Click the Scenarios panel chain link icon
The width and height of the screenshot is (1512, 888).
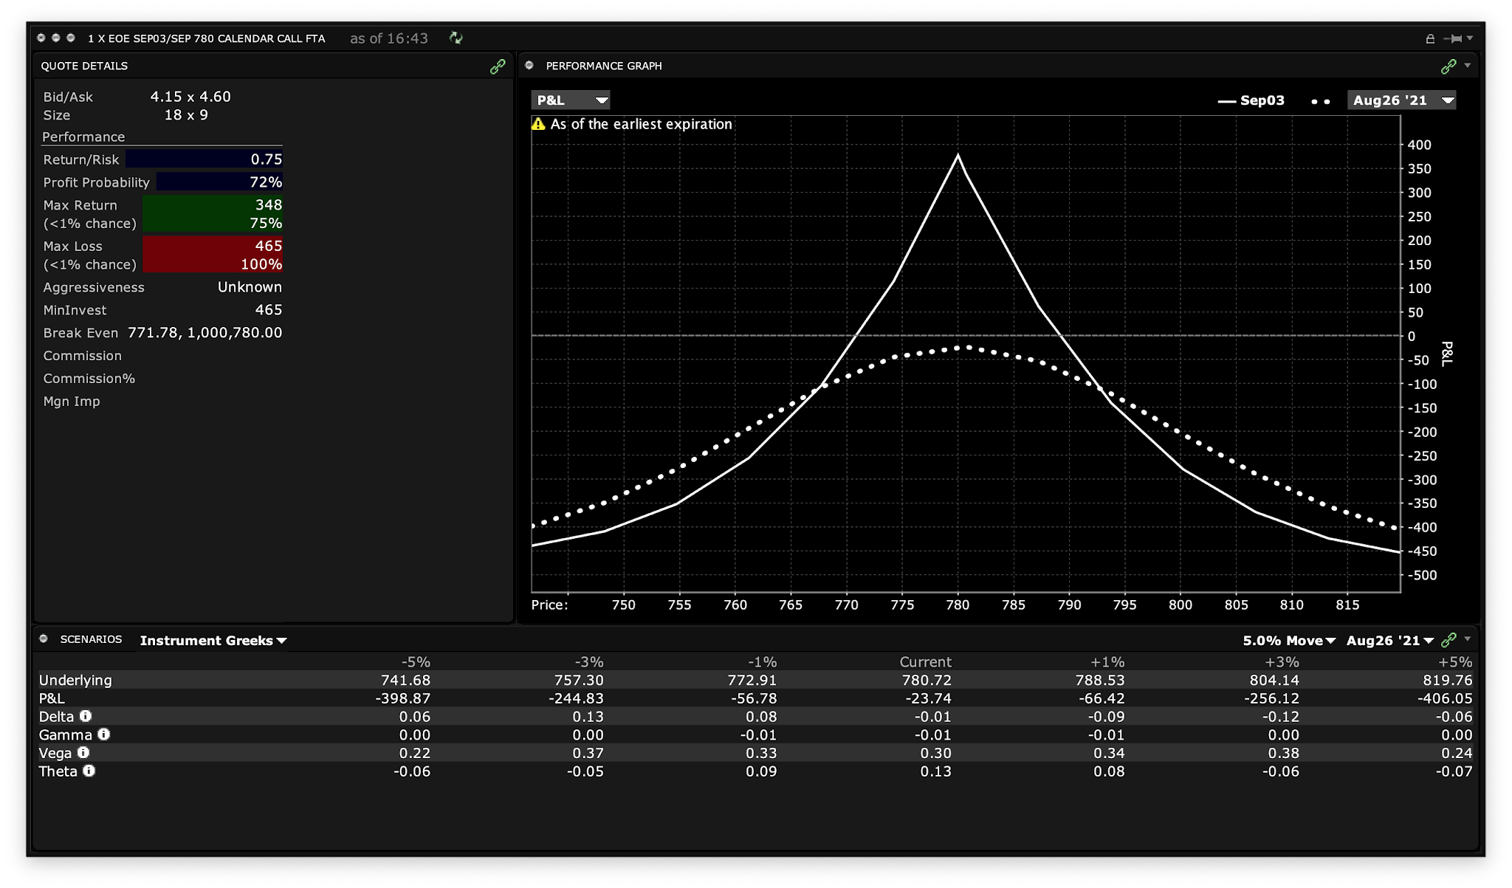[1449, 640]
